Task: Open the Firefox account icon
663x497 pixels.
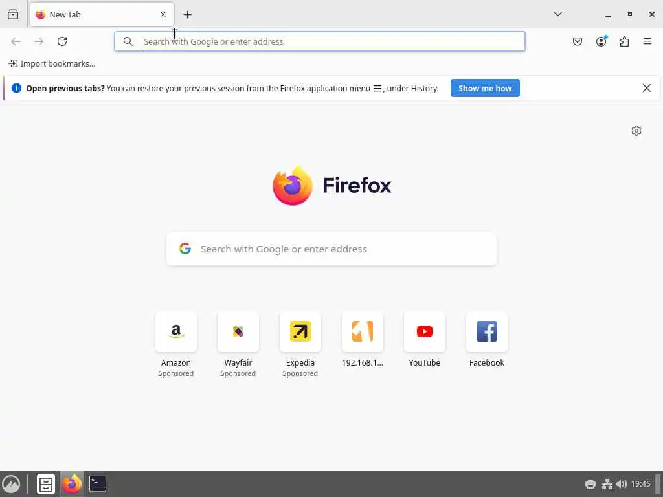Action: tap(601, 41)
